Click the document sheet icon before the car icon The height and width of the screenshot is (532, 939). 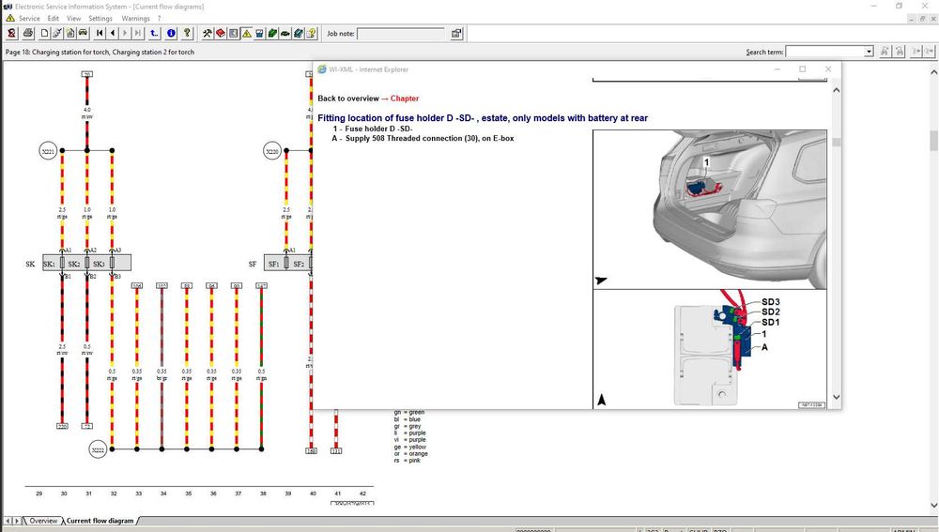click(x=70, y=34)
